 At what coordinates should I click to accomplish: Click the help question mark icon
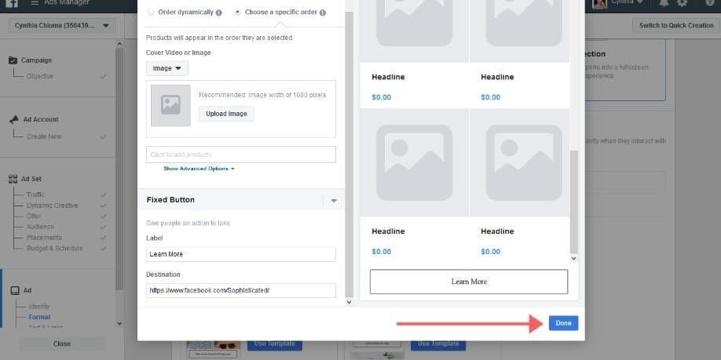click(709, 3)
